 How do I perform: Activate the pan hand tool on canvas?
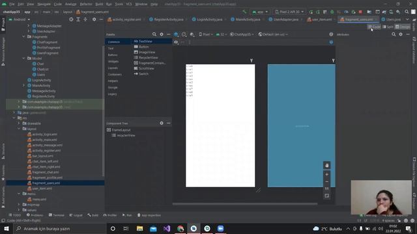(x=327, y=165)
